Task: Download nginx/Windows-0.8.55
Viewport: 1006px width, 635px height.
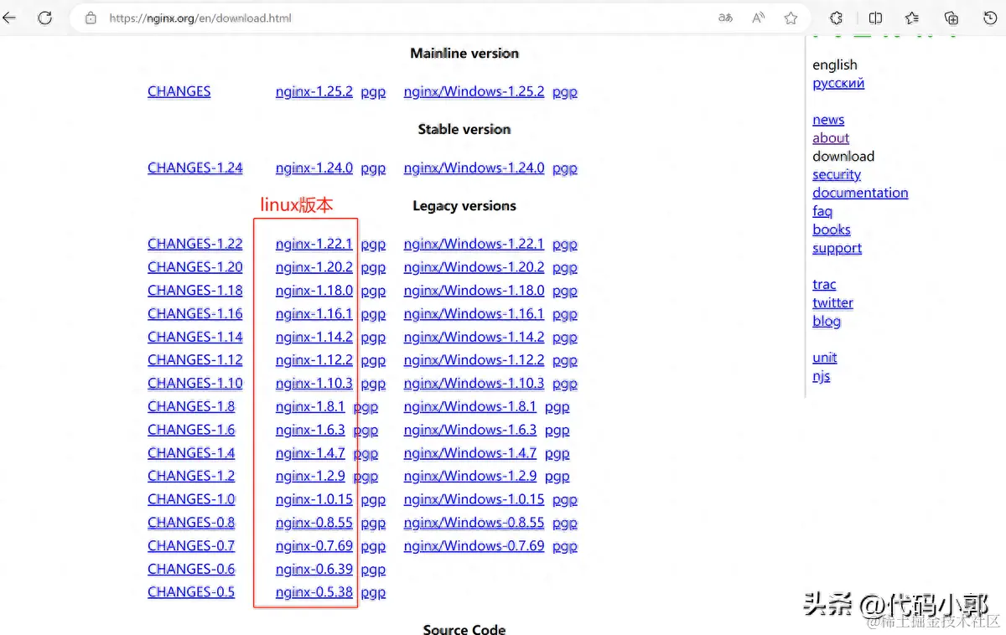Action: 474,523
